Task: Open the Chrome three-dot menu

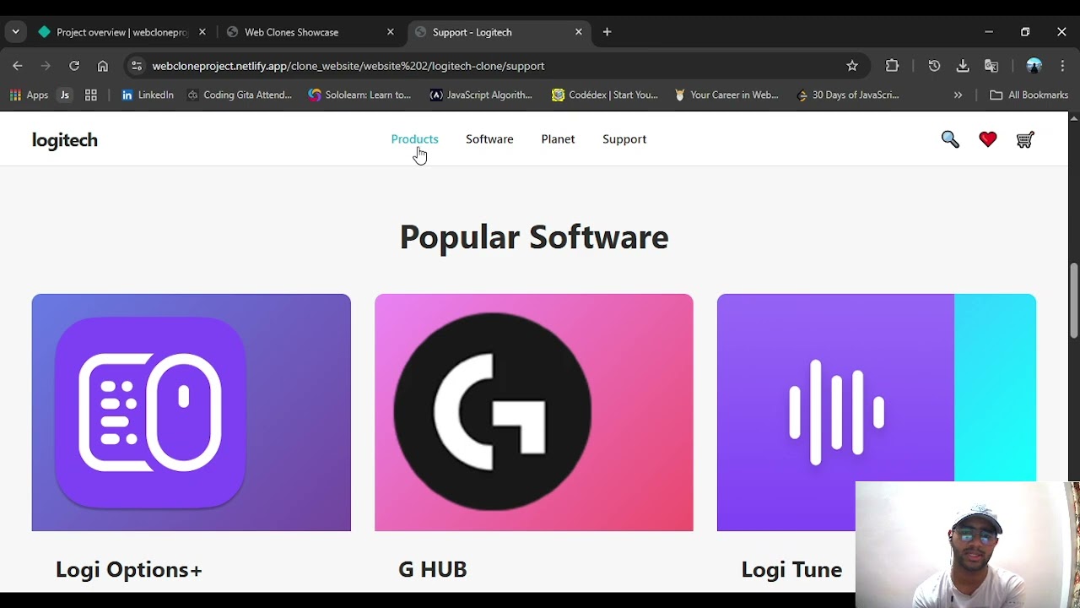Action: [x=1062, y=66]
